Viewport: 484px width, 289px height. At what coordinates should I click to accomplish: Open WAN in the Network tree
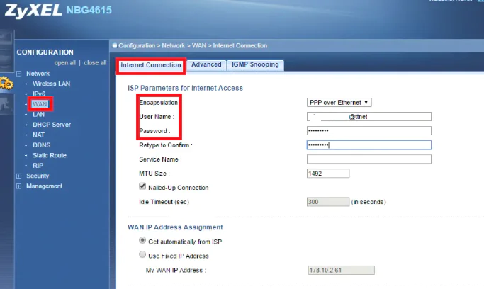pyautogui.click(x=40, y=104)
